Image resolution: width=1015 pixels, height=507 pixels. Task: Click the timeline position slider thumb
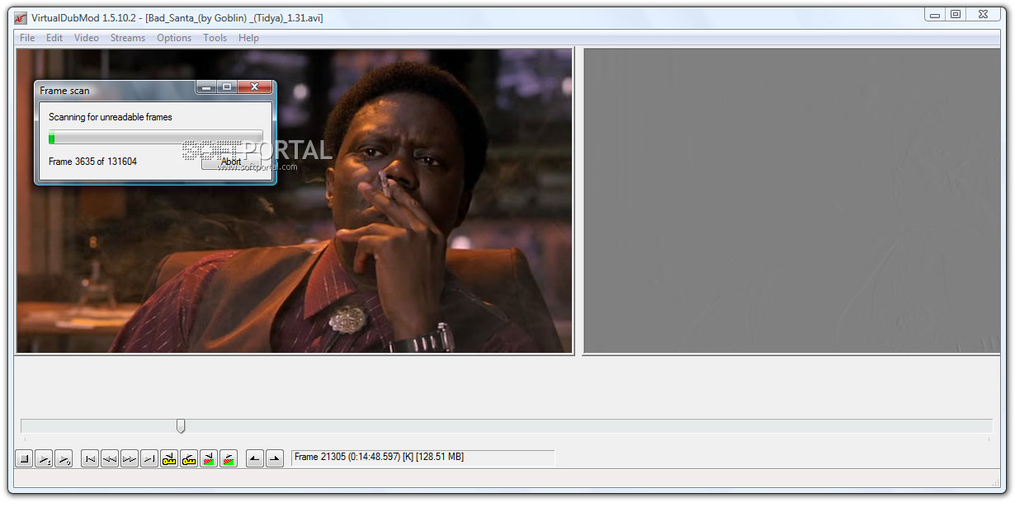point(181,426)
